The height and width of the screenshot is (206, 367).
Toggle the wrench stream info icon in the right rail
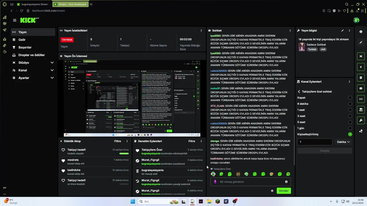point(361,120)
